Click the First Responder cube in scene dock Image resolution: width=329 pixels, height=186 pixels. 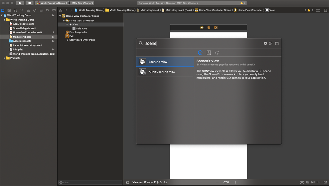(209, 28)
